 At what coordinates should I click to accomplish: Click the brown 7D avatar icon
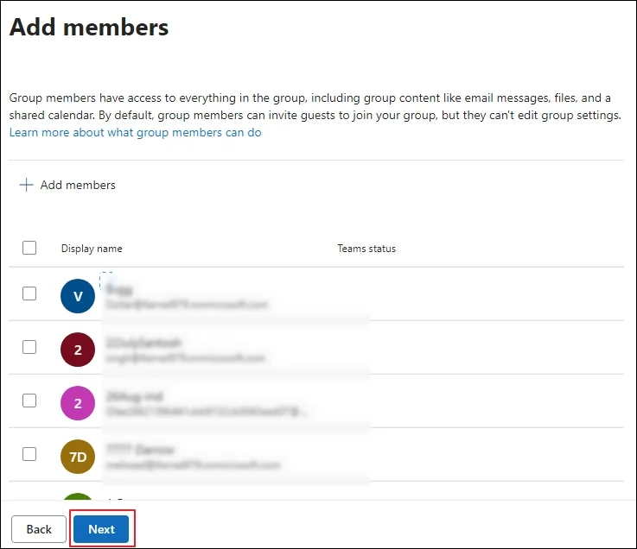click(x=78, y=457)
